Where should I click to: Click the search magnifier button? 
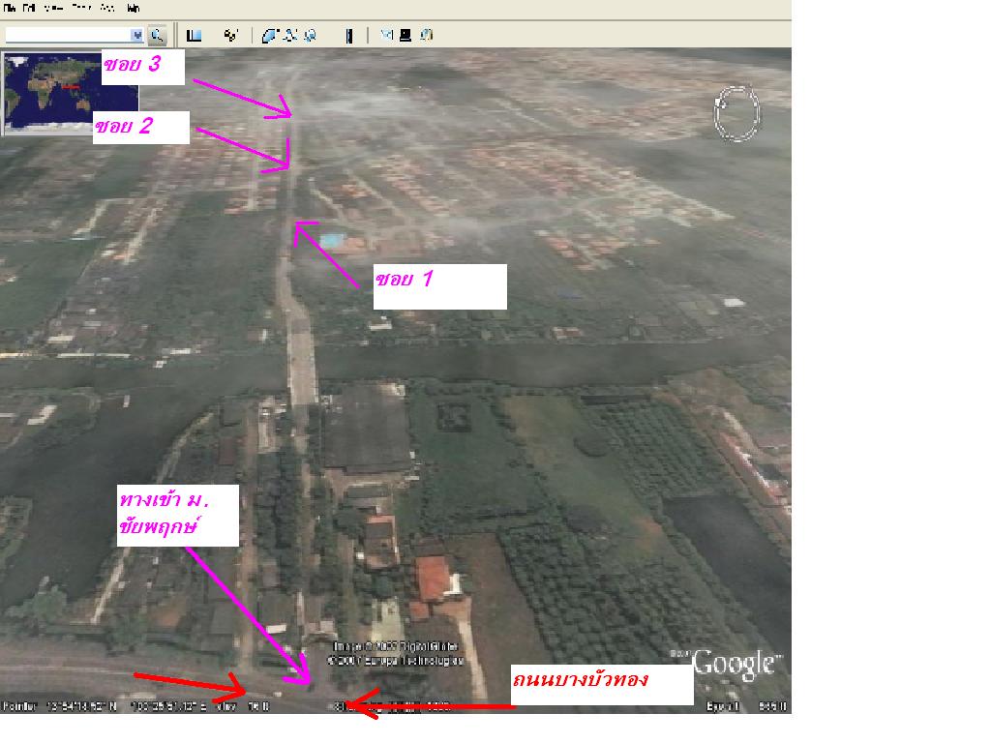[x=157, y=36]
